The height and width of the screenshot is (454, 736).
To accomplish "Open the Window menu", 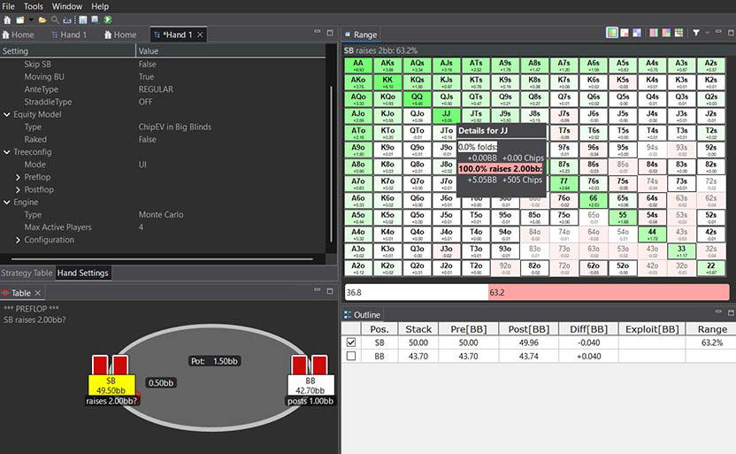I will point(67,6).
